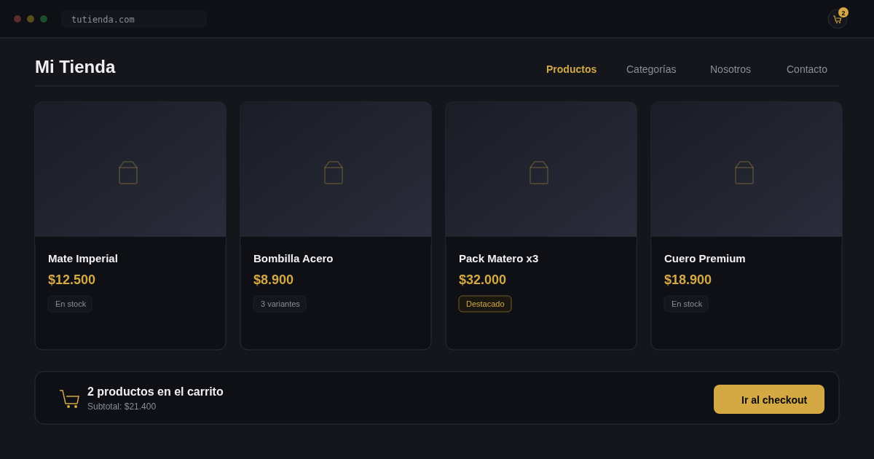This screenshot has height=459, width=874.
Task: Select the Contacto menu item
Action: (x=806, y=69)
